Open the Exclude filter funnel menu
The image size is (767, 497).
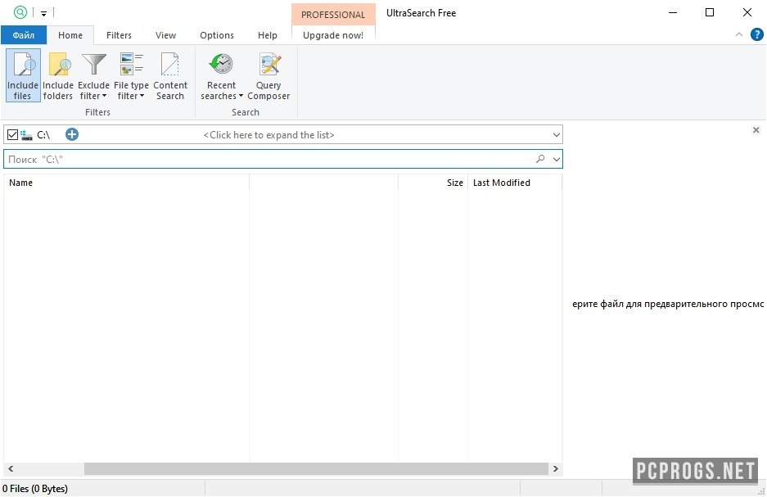point(93,75)
